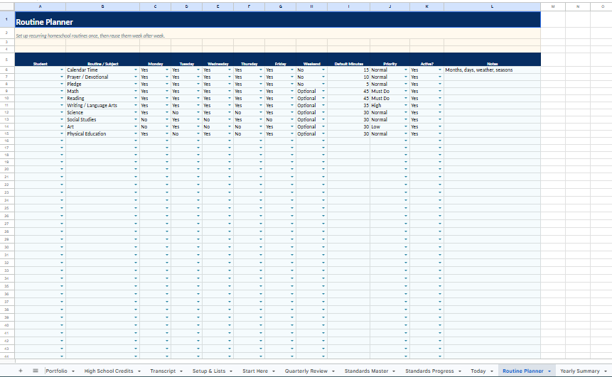Click Default Minutes value 15 for Calendar Time
The image size is (612, 377).
(348, 70)
